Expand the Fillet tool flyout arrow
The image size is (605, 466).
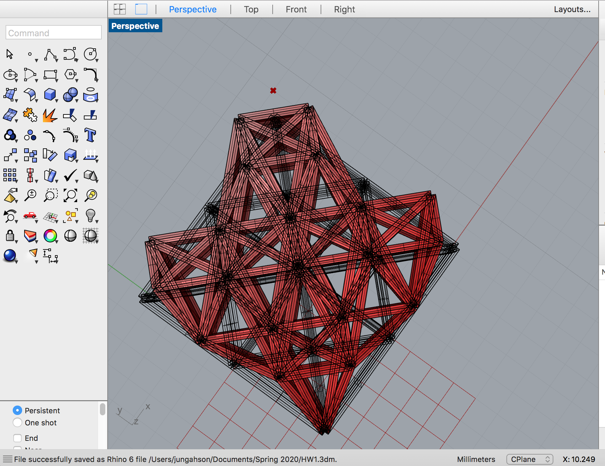(97, 81)
